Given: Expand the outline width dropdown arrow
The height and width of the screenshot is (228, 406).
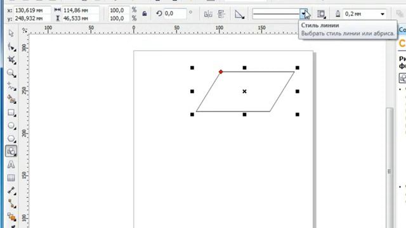Looking at the screenshot, I should click(382, 14).
